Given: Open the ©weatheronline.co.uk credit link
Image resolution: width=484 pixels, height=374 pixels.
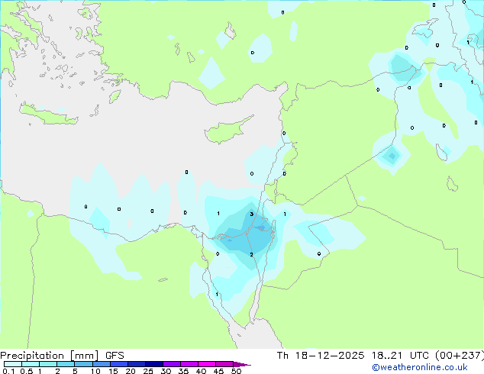Looking at the screenshot, I should [x=420, y=367].
